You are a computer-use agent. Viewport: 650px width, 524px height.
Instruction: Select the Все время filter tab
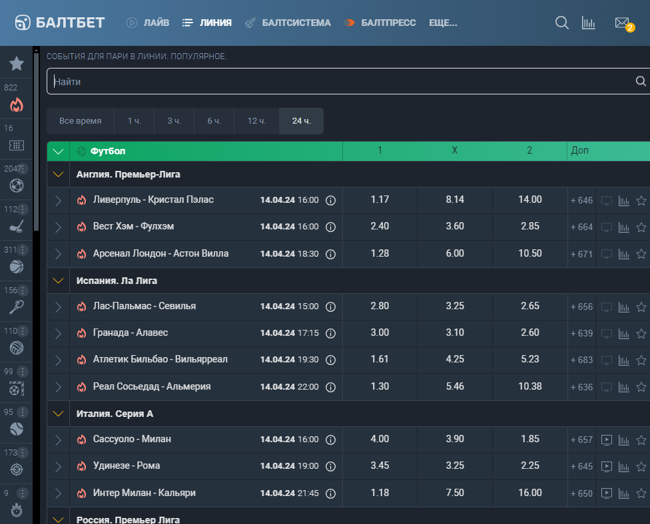(x=81, y=121)
